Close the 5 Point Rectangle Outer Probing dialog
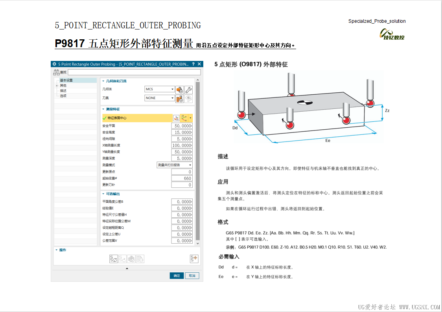Viewport: 442px width, 312px height. 199,64
